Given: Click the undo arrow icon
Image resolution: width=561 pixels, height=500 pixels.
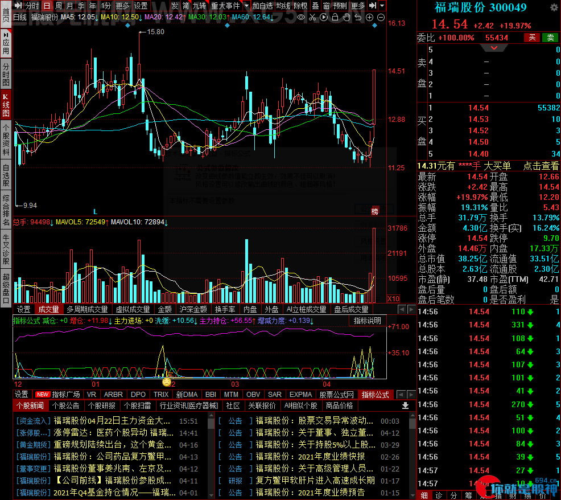Looking at the screenshot, I should (x=358, y=17).
